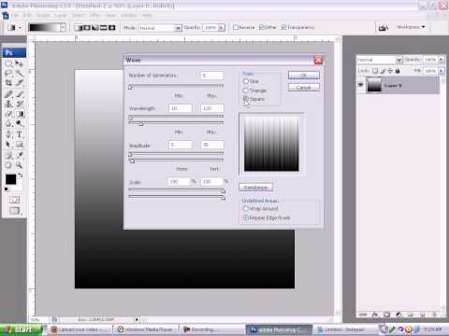
Task: Select the Slice tool
Action: coord(19,83)
